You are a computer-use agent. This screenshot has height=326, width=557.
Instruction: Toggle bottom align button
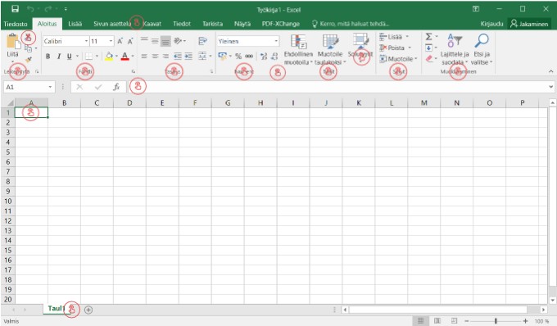point(165,41)
